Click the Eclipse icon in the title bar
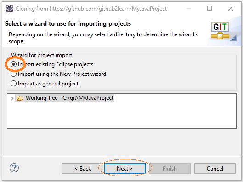This screenshot has height=182, width=243. (10, 8)
